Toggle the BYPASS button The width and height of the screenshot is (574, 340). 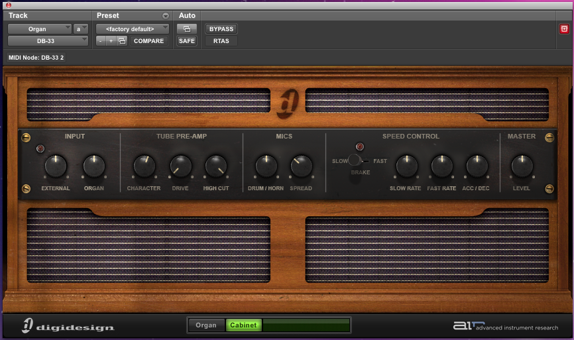click(221, 29)
